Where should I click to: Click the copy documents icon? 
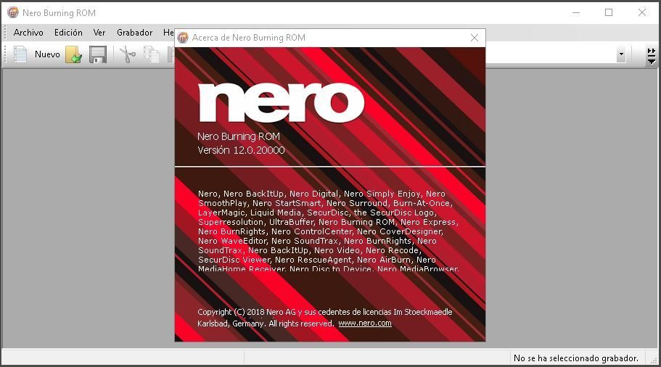152,55
